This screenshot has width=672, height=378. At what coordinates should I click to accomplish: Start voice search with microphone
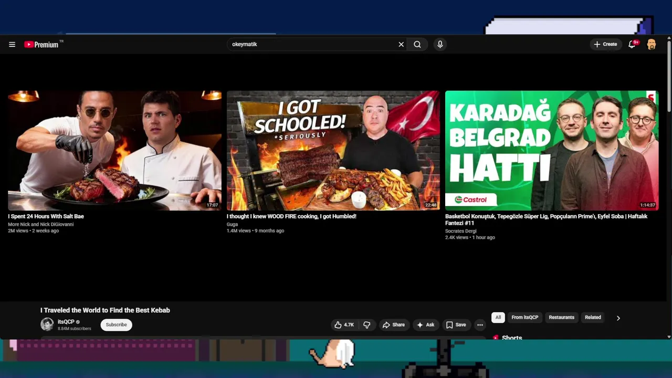(x=440, y=45)
